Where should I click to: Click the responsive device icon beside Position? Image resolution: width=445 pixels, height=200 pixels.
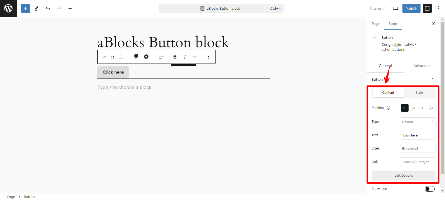(389, 108)
